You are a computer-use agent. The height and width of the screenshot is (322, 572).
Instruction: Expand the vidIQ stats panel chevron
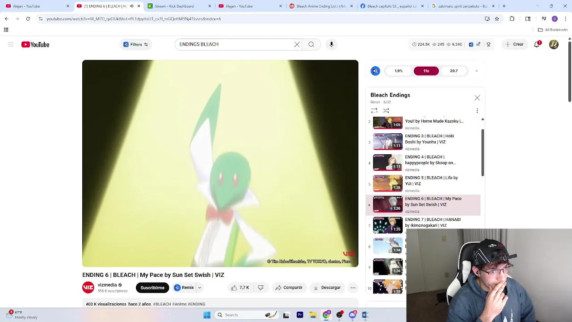[476, 71]
